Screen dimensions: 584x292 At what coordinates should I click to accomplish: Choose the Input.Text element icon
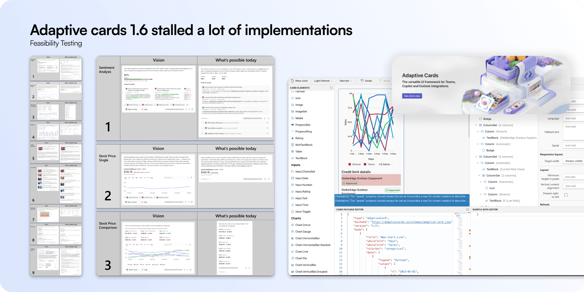click(x=292, y=198)
